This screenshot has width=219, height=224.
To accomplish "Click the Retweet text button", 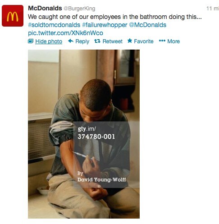I will 113,41.
